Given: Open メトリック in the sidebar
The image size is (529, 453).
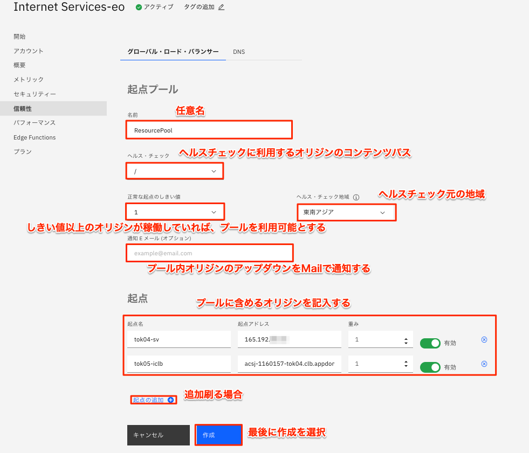Looking at the screenshot, I should pos(29,80).
